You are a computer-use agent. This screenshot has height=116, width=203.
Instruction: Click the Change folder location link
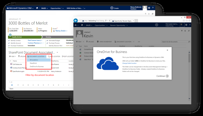click(x=129, y=63)
